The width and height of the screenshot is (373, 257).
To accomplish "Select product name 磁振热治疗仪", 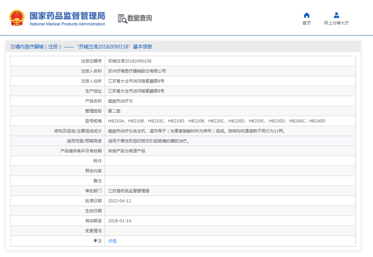I will tap(120, 101).
